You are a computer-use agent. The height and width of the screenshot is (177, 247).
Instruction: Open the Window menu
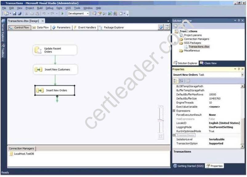88,8
